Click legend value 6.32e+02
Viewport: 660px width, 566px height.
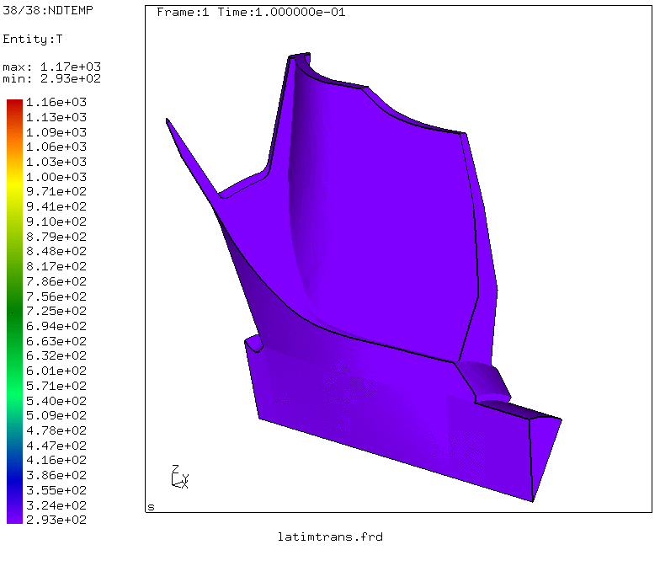pos(56,355)
